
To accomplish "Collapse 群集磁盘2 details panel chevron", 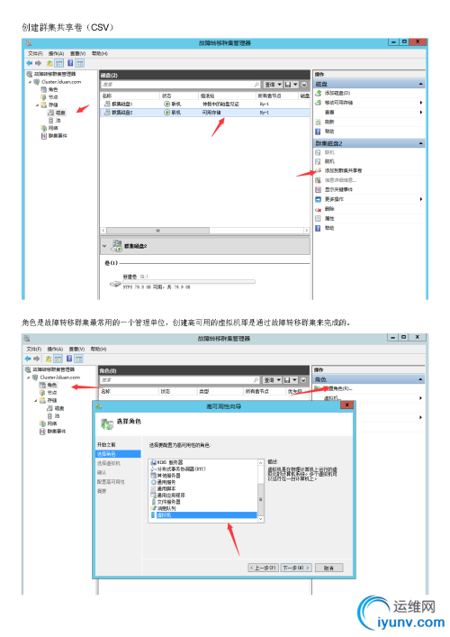I will 104,246.
